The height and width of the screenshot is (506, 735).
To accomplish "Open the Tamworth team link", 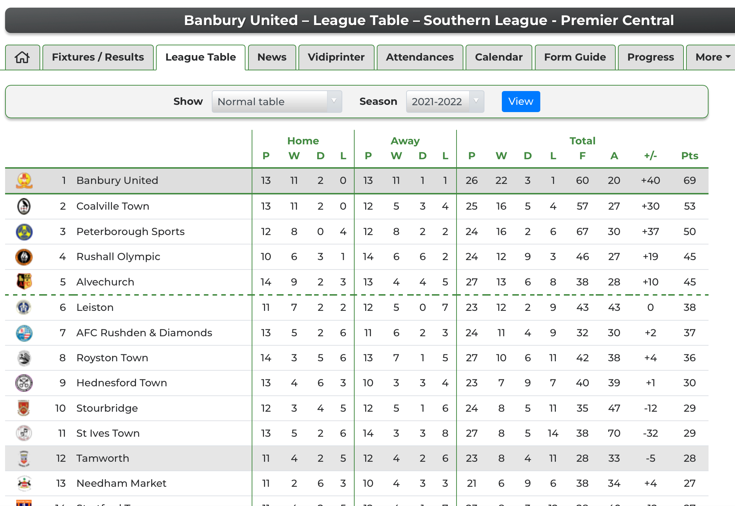I will [103, 458].
